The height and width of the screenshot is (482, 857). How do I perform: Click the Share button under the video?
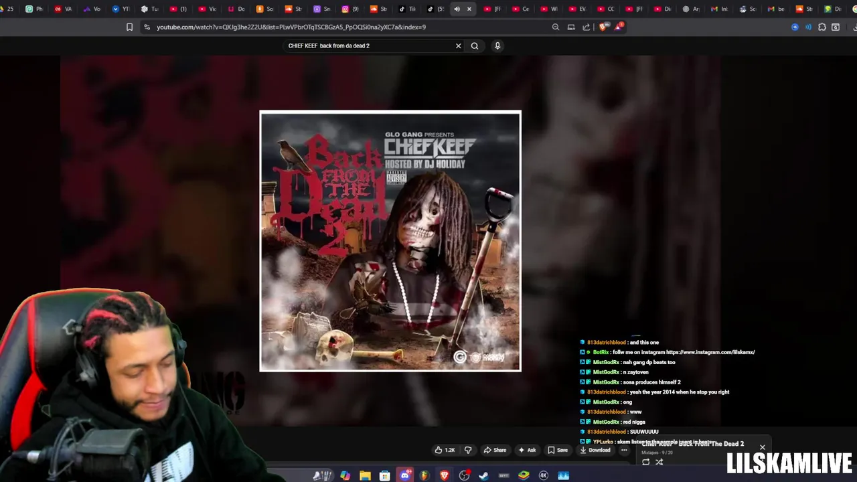click(495, 450)
